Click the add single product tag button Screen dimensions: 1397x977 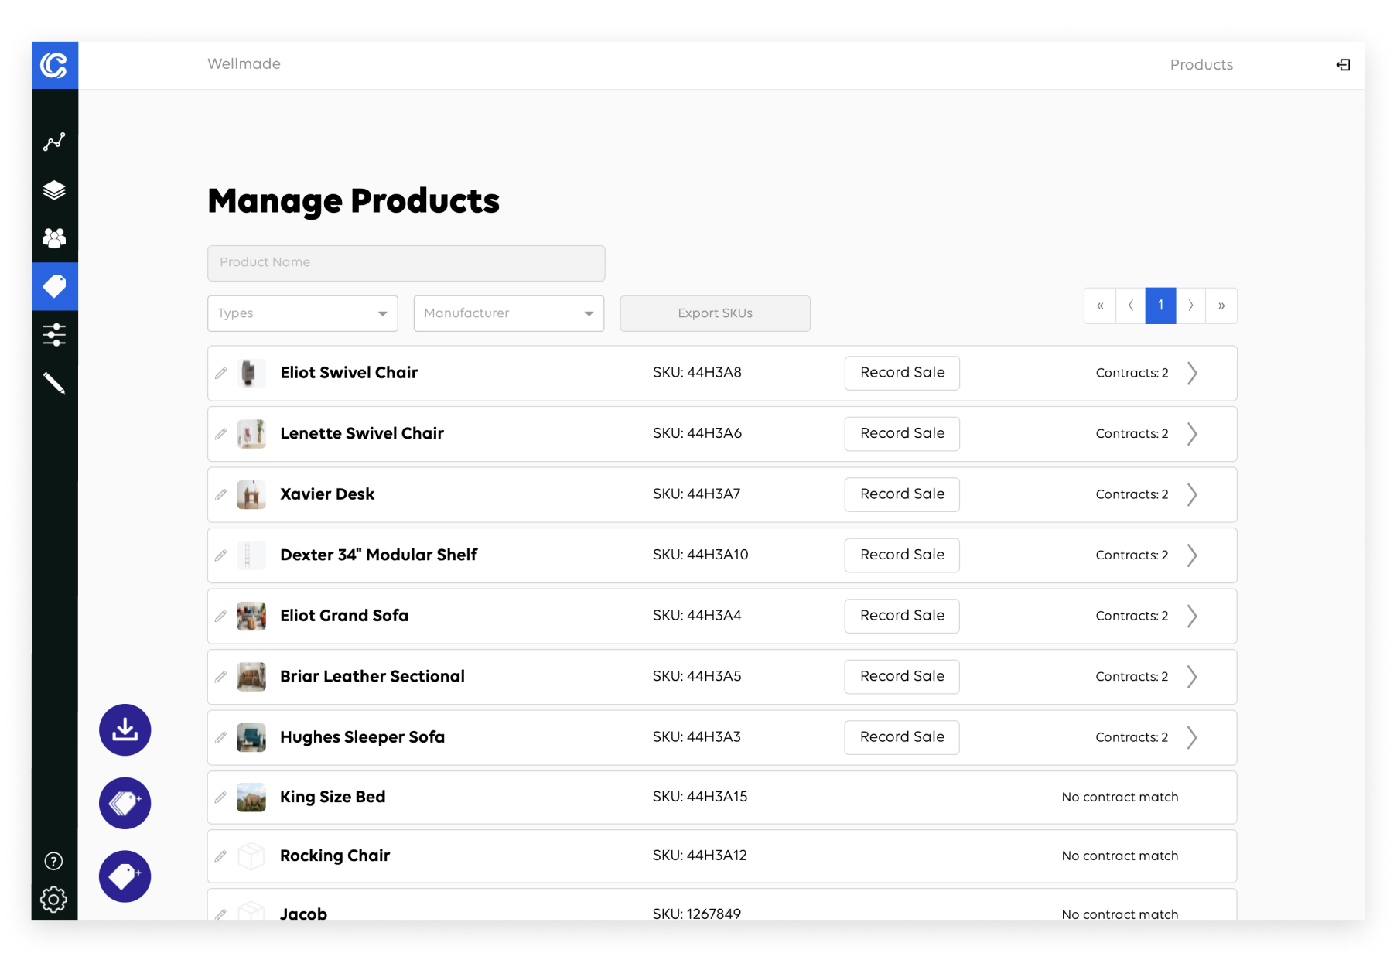tap(125, 876)
